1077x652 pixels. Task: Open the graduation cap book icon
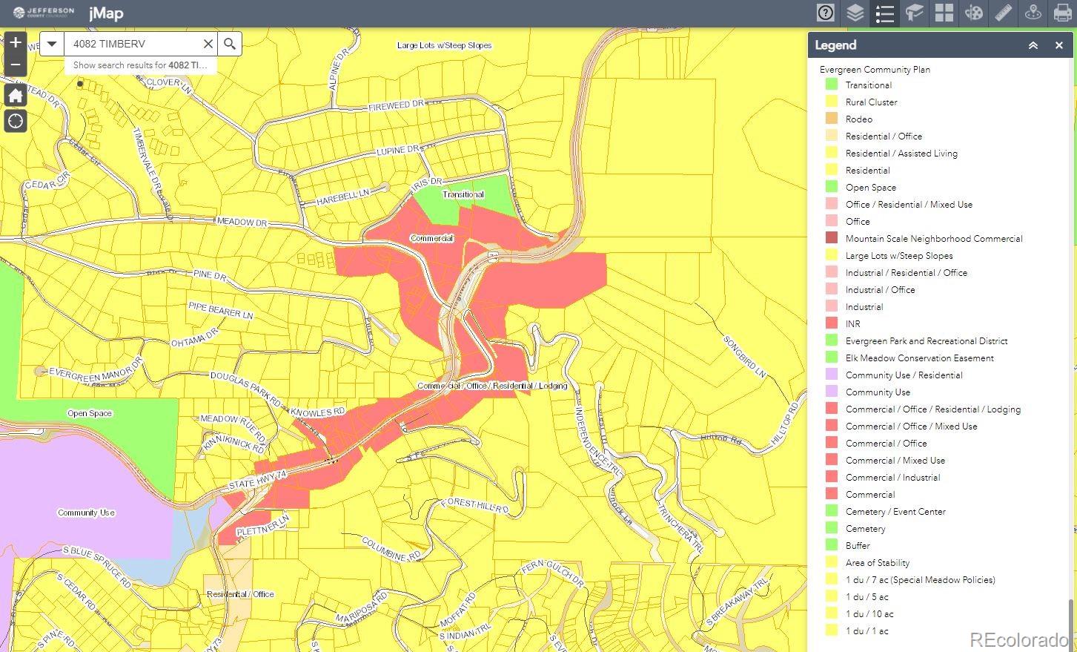pos(914,13)
